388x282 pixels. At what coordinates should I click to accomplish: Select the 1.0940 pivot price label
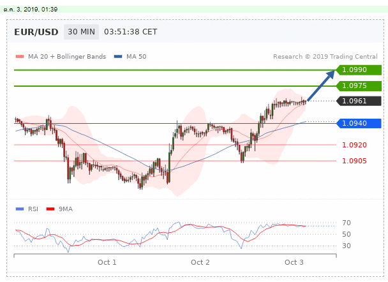[x=359, y=123]
